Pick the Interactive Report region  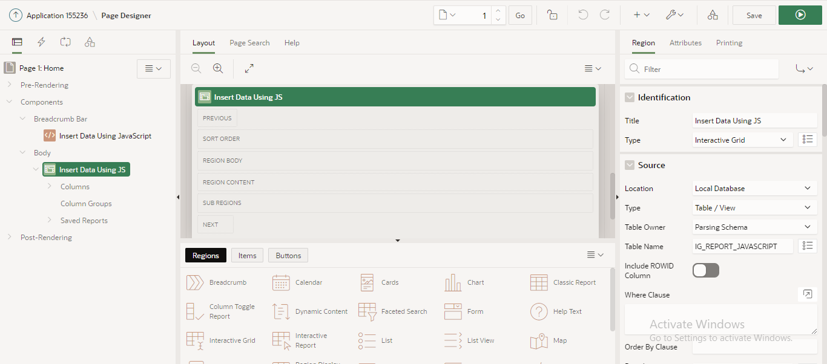click(x=300, y=340)
